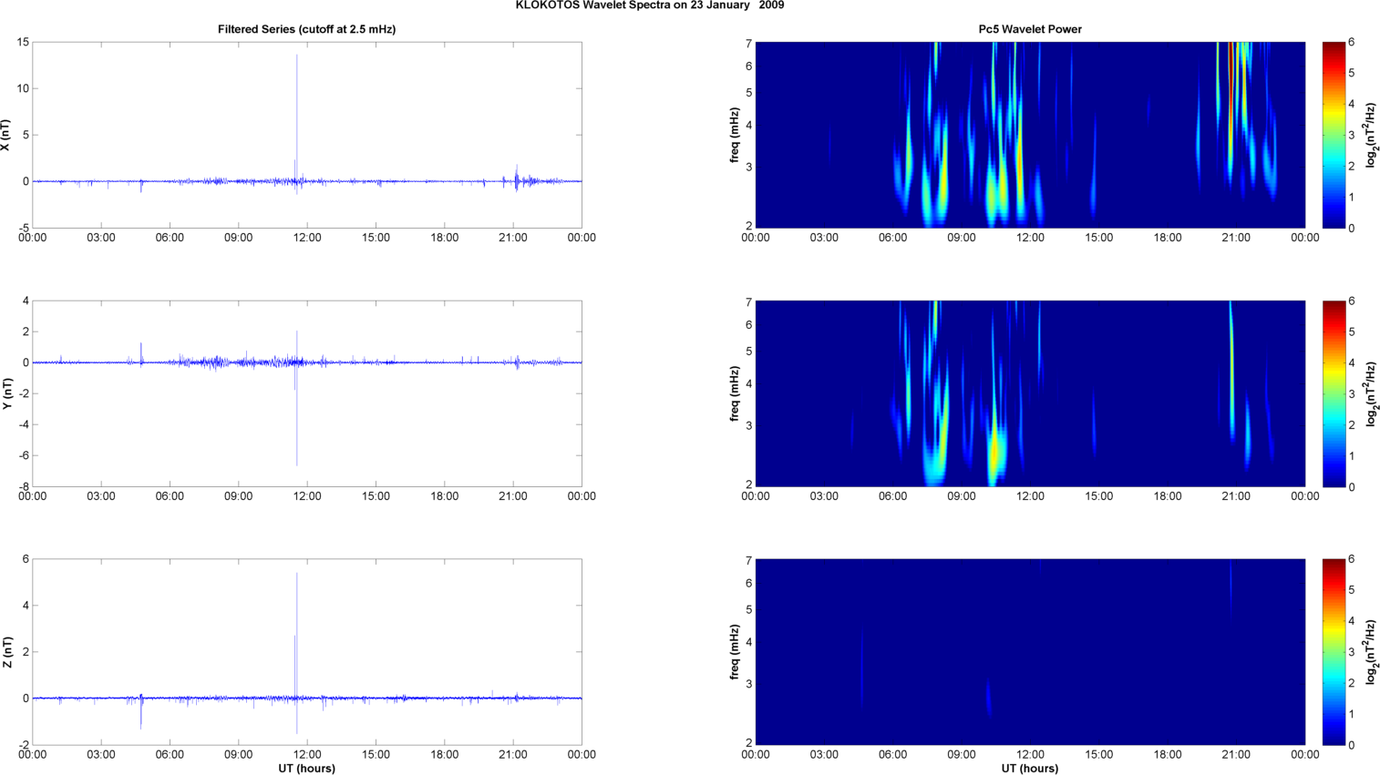This screenshot has width=1380, height=775.
Task: Click the 15 tick on the X (nT) axis
Action: click(24, 42)
